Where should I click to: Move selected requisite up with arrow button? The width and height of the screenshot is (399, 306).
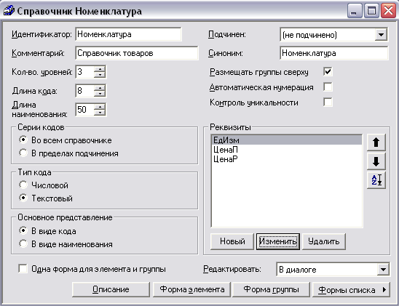[x=376, y=142]
